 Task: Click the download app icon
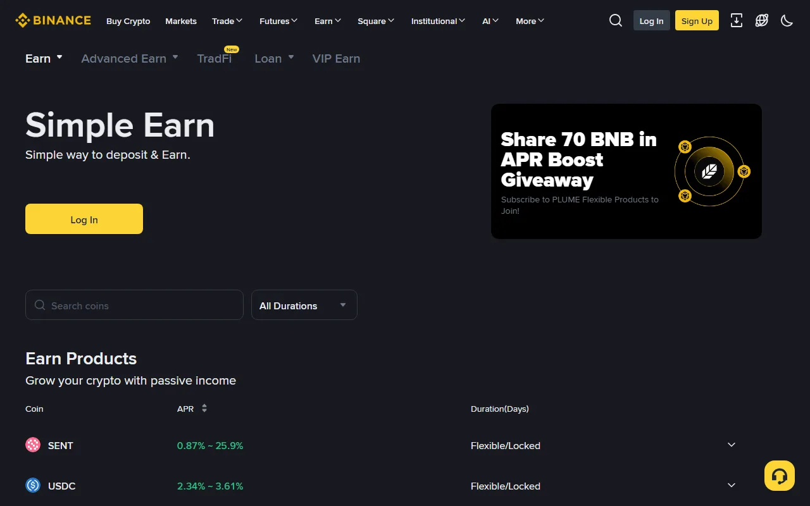tap(737, 21)
